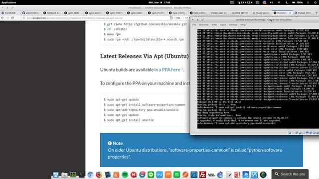Click the Search this site box
This screenshot has width=319, height=179.
coord(290,174)
